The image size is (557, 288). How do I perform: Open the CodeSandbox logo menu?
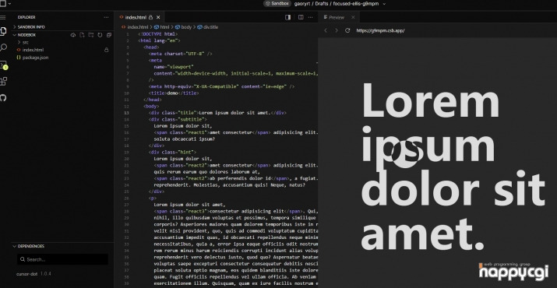tap(3, 4)
